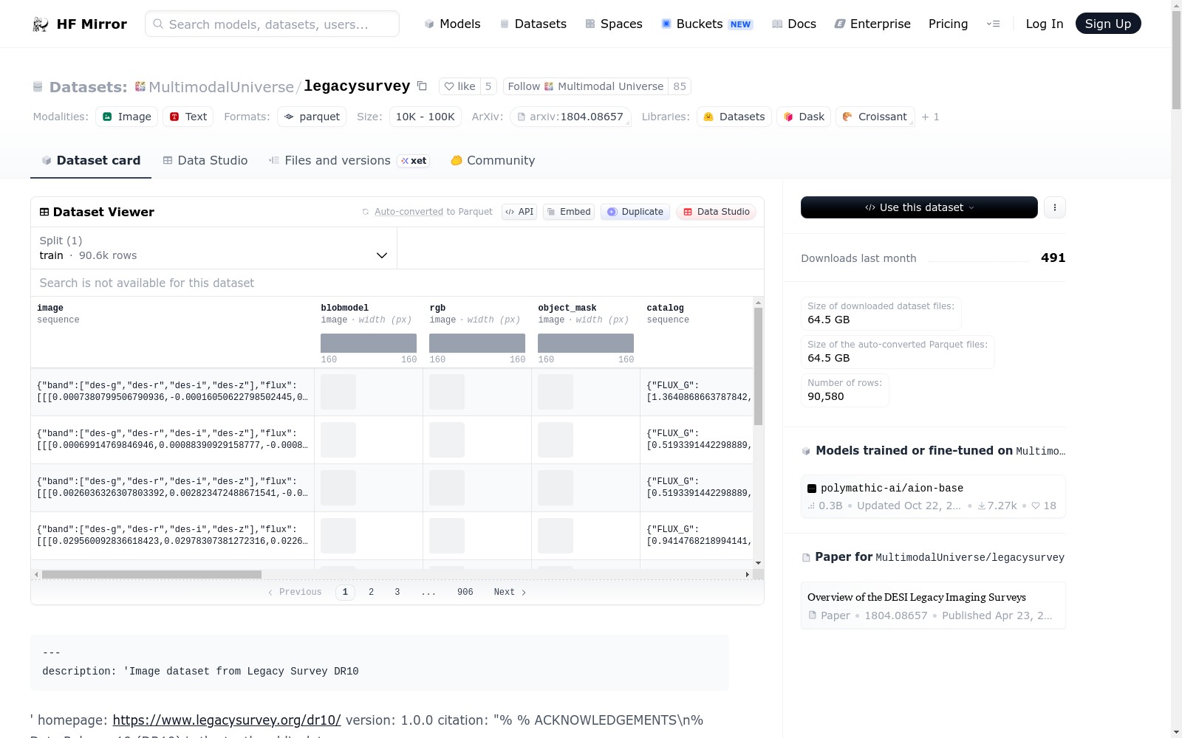Switch to the Data Studio tab
This screenshot has height=738, width=1182.
(205, 160)
